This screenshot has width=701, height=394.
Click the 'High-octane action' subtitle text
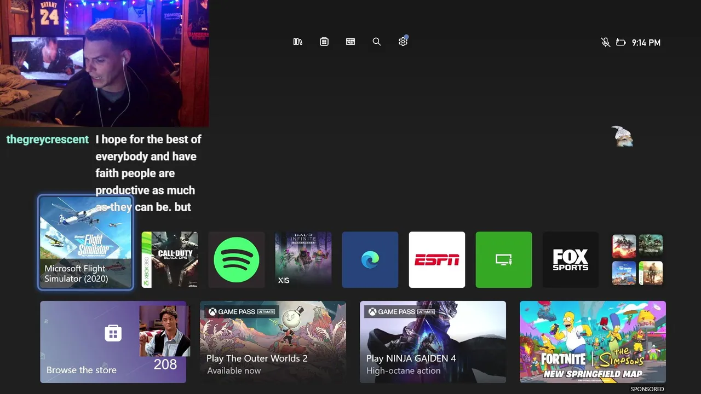404,371
